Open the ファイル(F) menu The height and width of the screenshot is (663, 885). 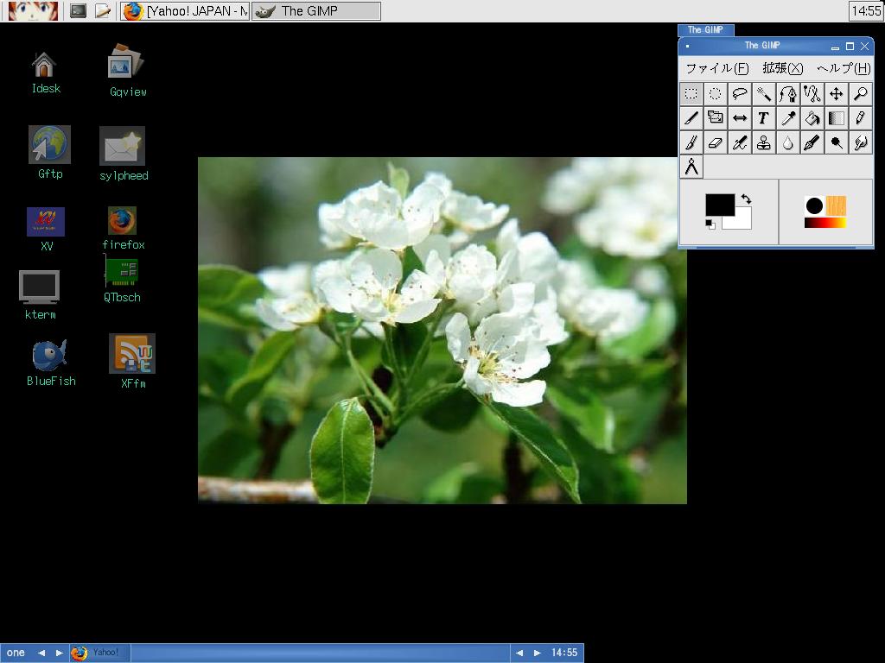tap(716, 68)
